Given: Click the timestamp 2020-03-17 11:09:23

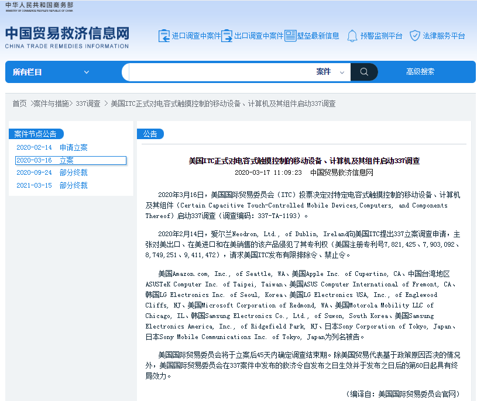Looking at the screenshot, I should [268, 172].
